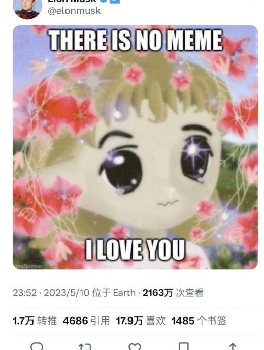Click the square affiliate badge next to the name

116,1
